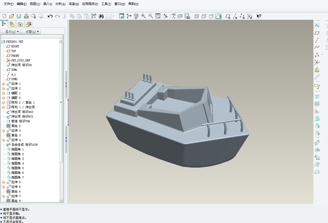Viewport: 328px width, 223px height.
Task: Print the model with the printer icon
Action: pyautogui.click(x=26, y=16)
